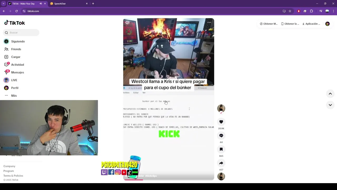Click the '44' comments count

(221, 142)
